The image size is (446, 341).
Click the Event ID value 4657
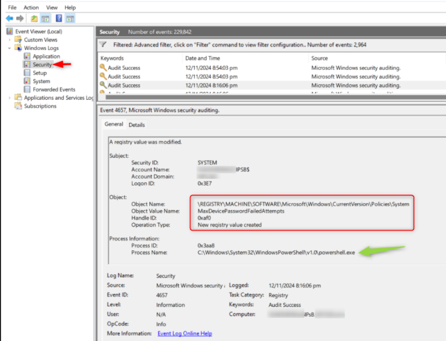pos(161,295)
